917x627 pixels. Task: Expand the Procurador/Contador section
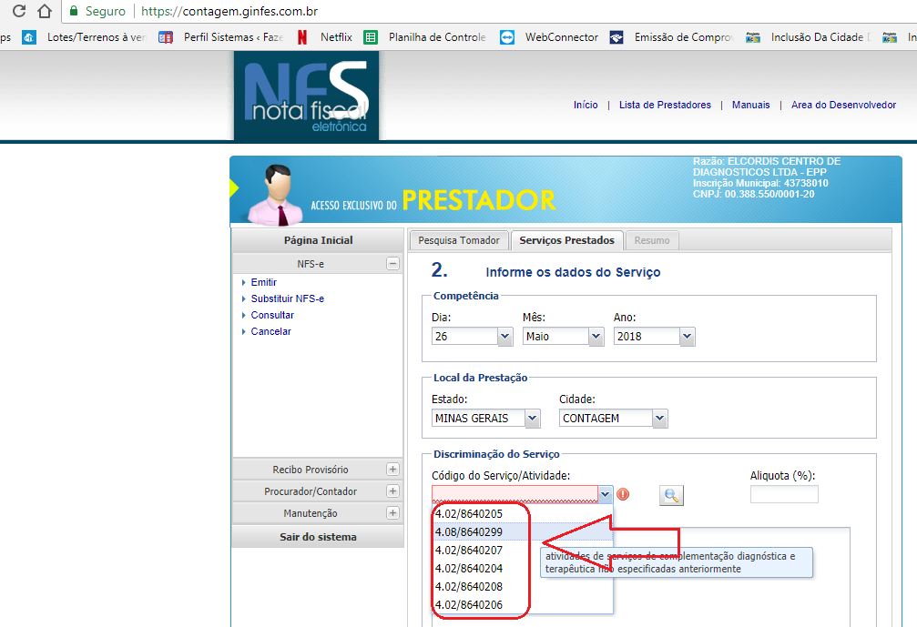click(x=393, y=490)
